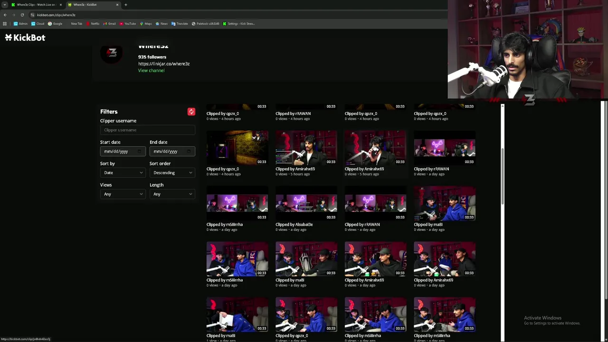Click the End date field
This screenshot has height=342, width=608.
[x=172, y=151]
